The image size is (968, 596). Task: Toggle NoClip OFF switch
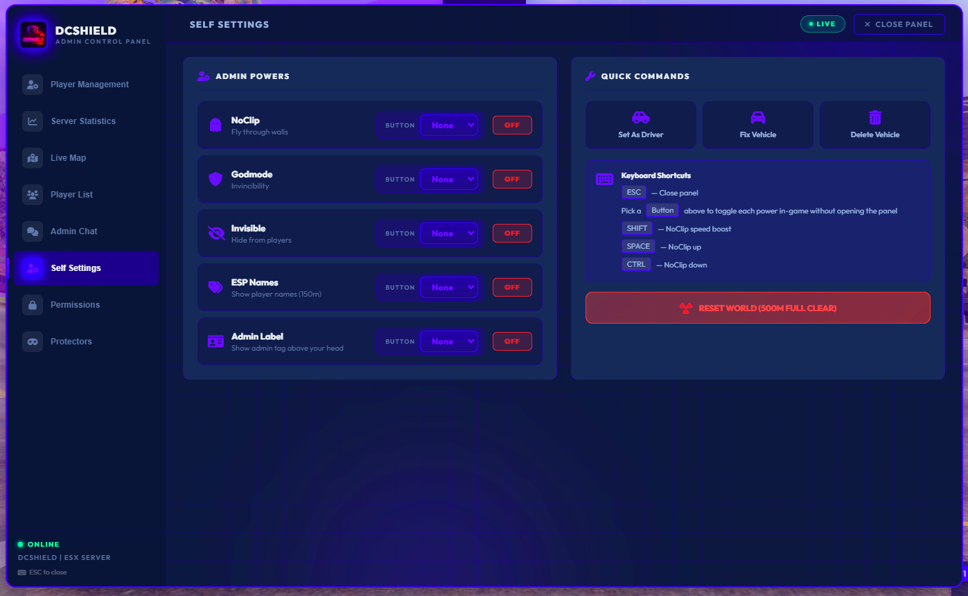(x=512, y=125)
